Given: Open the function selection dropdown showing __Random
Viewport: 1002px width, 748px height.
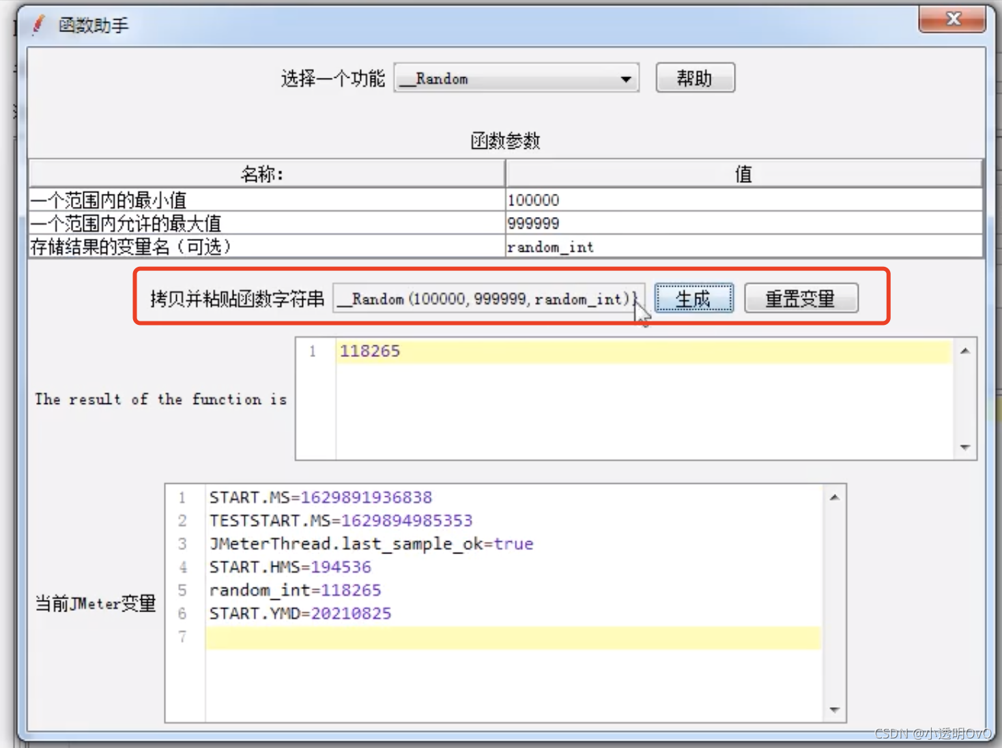Looking at the screenshot, I should click(x=516, y=78).
